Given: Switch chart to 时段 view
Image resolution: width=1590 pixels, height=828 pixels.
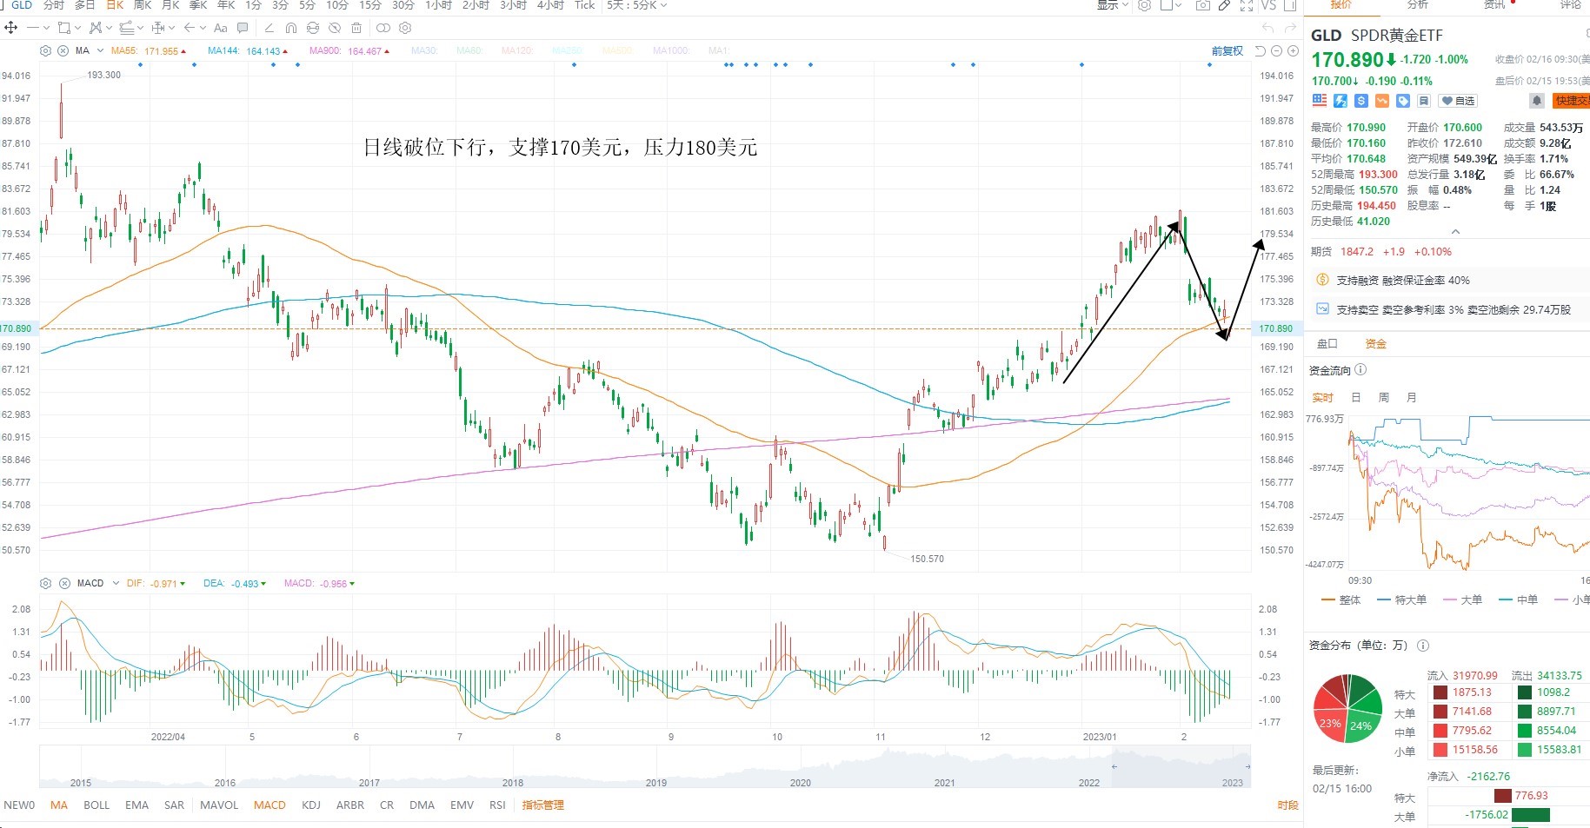Looking at the screenshot, I should click(1287, 805).
